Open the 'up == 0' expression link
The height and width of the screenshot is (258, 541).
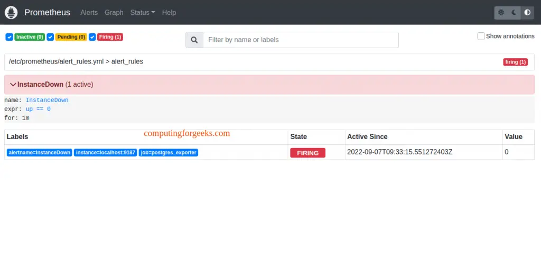(x=38, y=109)
